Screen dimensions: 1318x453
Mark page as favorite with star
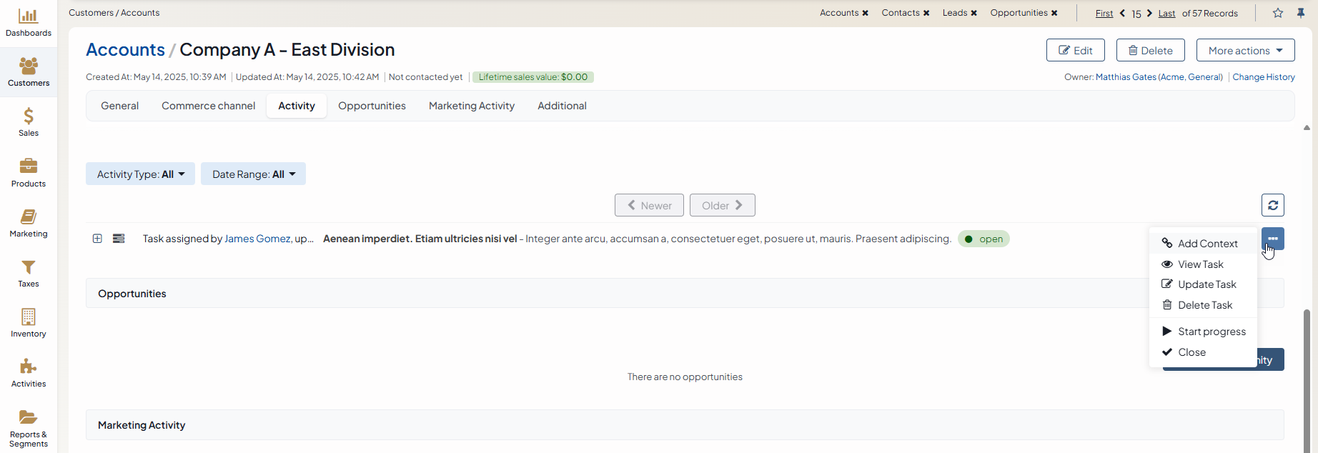tap(1278, 13)
